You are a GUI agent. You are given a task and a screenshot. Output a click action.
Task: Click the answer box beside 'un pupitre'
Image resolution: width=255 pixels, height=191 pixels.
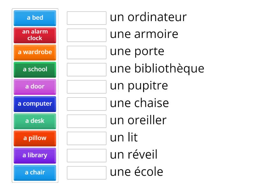pyautogui.click(x=86, y=87)
